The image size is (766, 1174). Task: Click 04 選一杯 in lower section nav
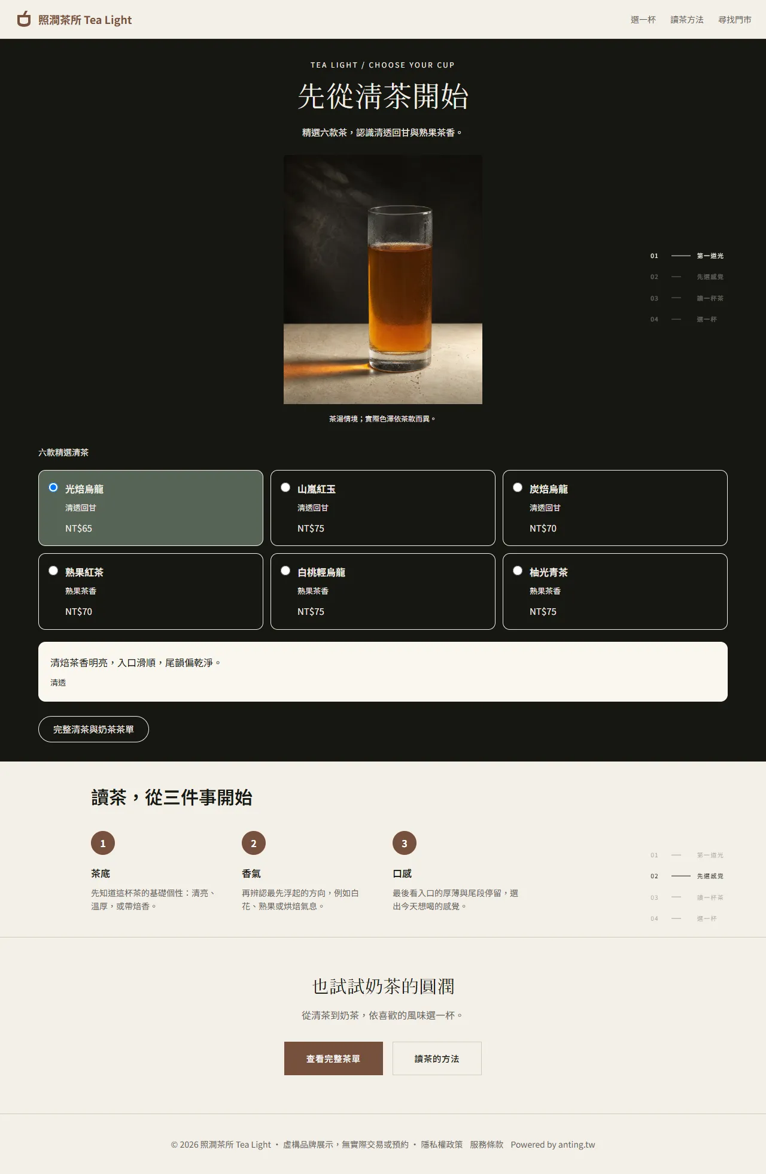pos(683,918)
